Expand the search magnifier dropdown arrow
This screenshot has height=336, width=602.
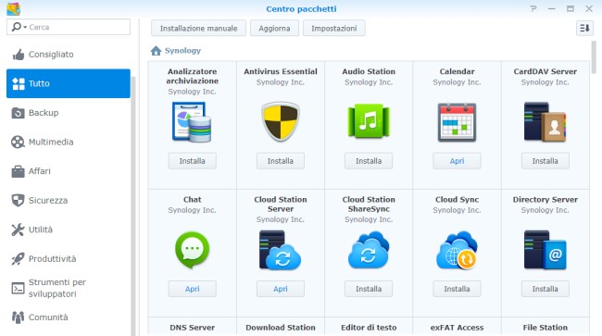click(25, 27)
